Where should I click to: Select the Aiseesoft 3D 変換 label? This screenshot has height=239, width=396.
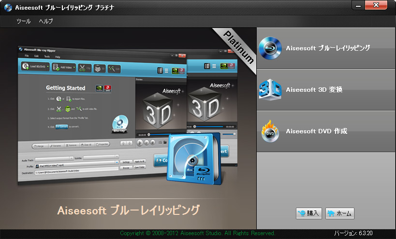point(314,89)
